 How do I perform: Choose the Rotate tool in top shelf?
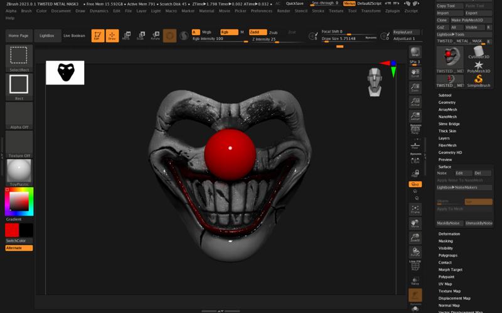[x=155, y=36]
